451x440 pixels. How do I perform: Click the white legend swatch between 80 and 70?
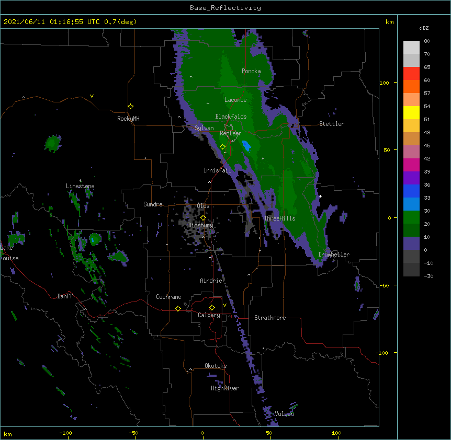(411, 48)
